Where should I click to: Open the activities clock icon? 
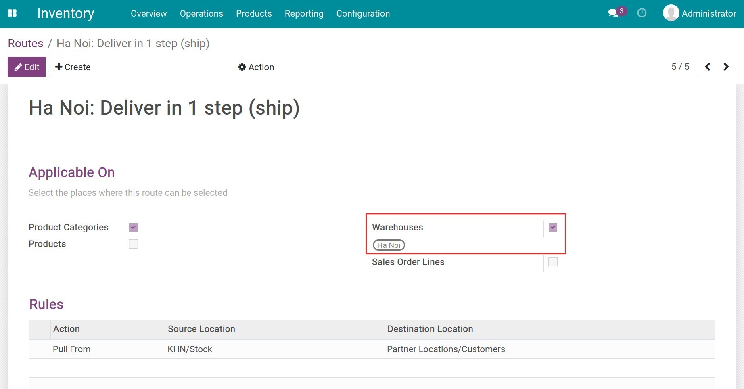tap(642, 13)
